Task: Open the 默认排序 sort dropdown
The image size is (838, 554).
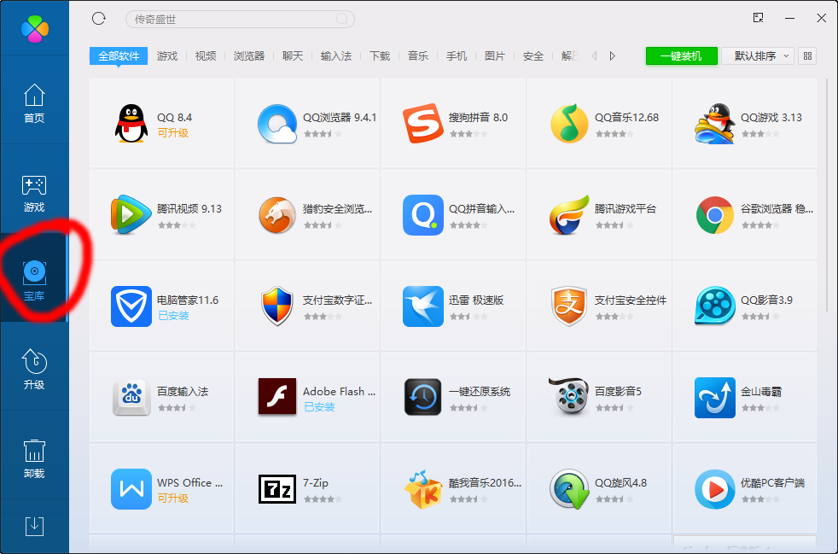Action: pyautogui.click(x=757, y=55)
